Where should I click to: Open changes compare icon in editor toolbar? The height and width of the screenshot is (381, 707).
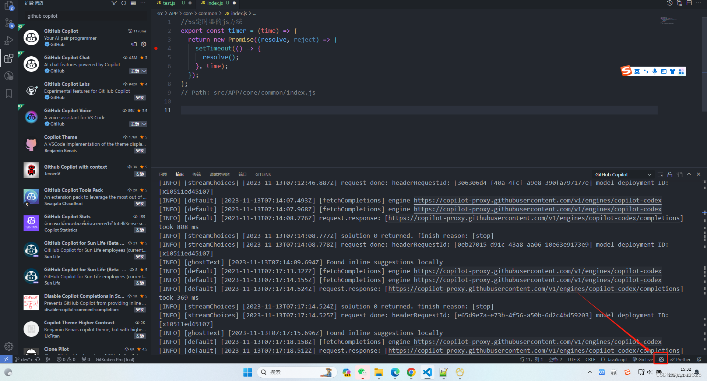click(679, 3)
